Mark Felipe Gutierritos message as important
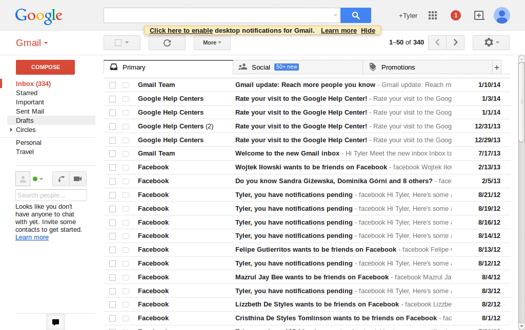Image resolution: width=525 pixels, height=330 pixels. point(126,250)
